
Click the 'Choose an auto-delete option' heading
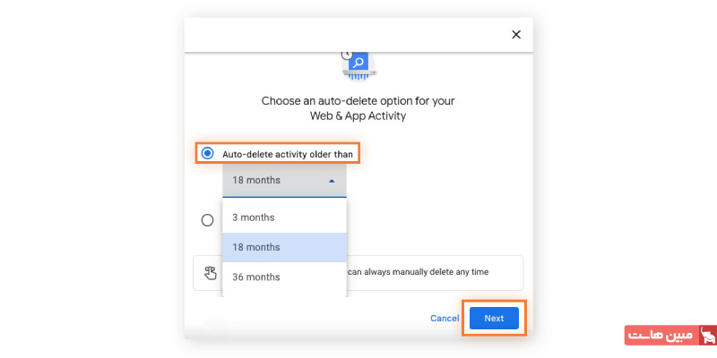(x=358, y=101)
